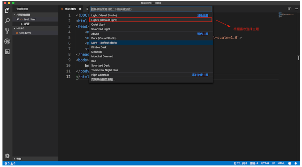The width and height of the screenshot is (302, 167).
Task: Select the Red theme
Action: [151, 61]
